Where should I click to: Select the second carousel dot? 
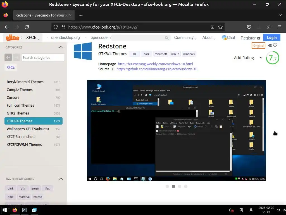[x=173, y=186]
